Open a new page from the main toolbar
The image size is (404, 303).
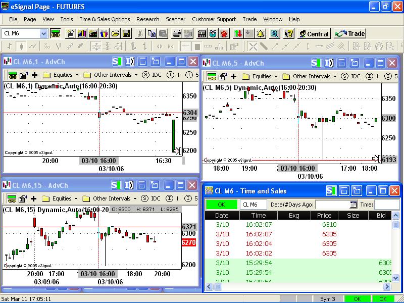coord(71,33)
